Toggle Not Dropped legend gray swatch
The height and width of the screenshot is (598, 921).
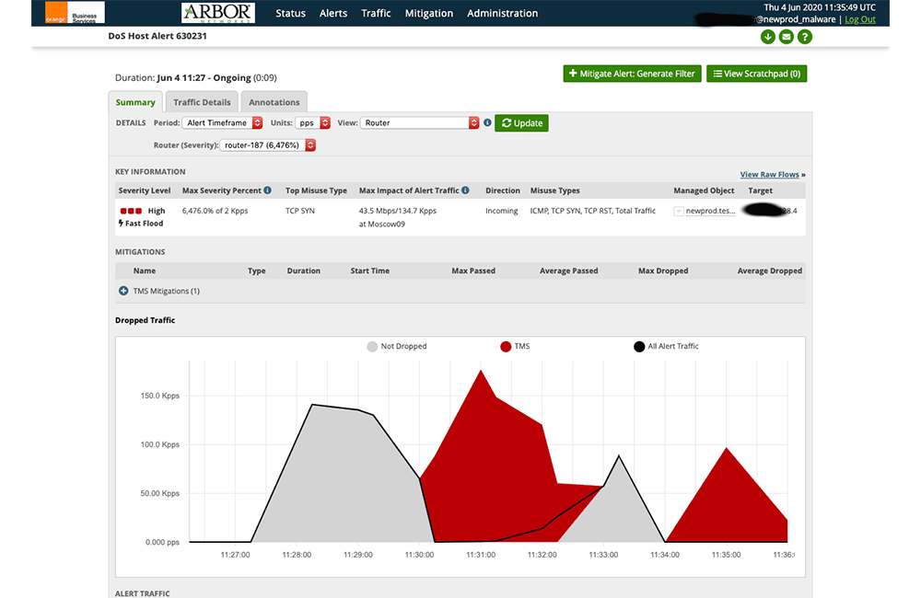point(372,346)
